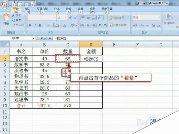The image size is (179, 134).
Task: Open the Office Button menu
Action: pyautogui.click(x=5, y=5)
